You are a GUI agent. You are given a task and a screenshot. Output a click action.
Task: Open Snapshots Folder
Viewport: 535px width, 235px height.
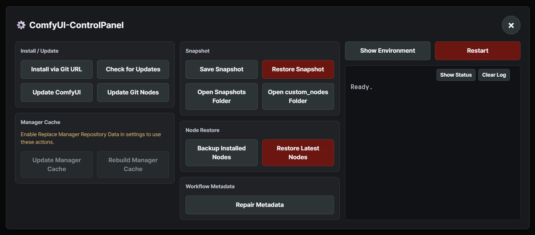click(x=221, y=96)
